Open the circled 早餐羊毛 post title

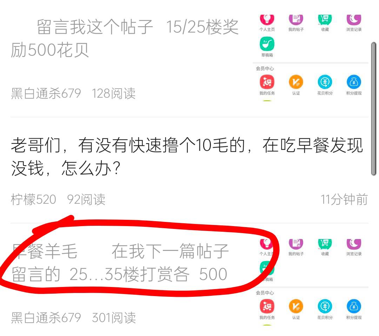tap(120, 263)
